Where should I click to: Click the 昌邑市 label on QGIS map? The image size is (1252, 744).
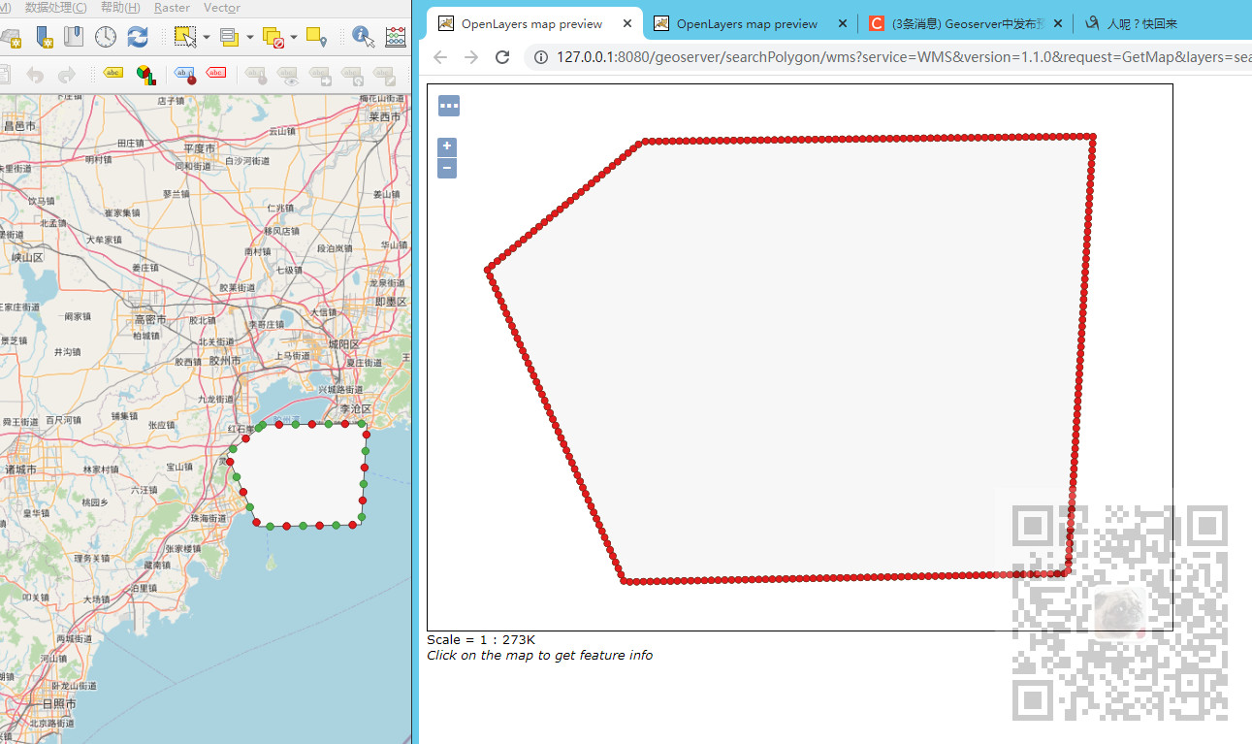point(20,126)
